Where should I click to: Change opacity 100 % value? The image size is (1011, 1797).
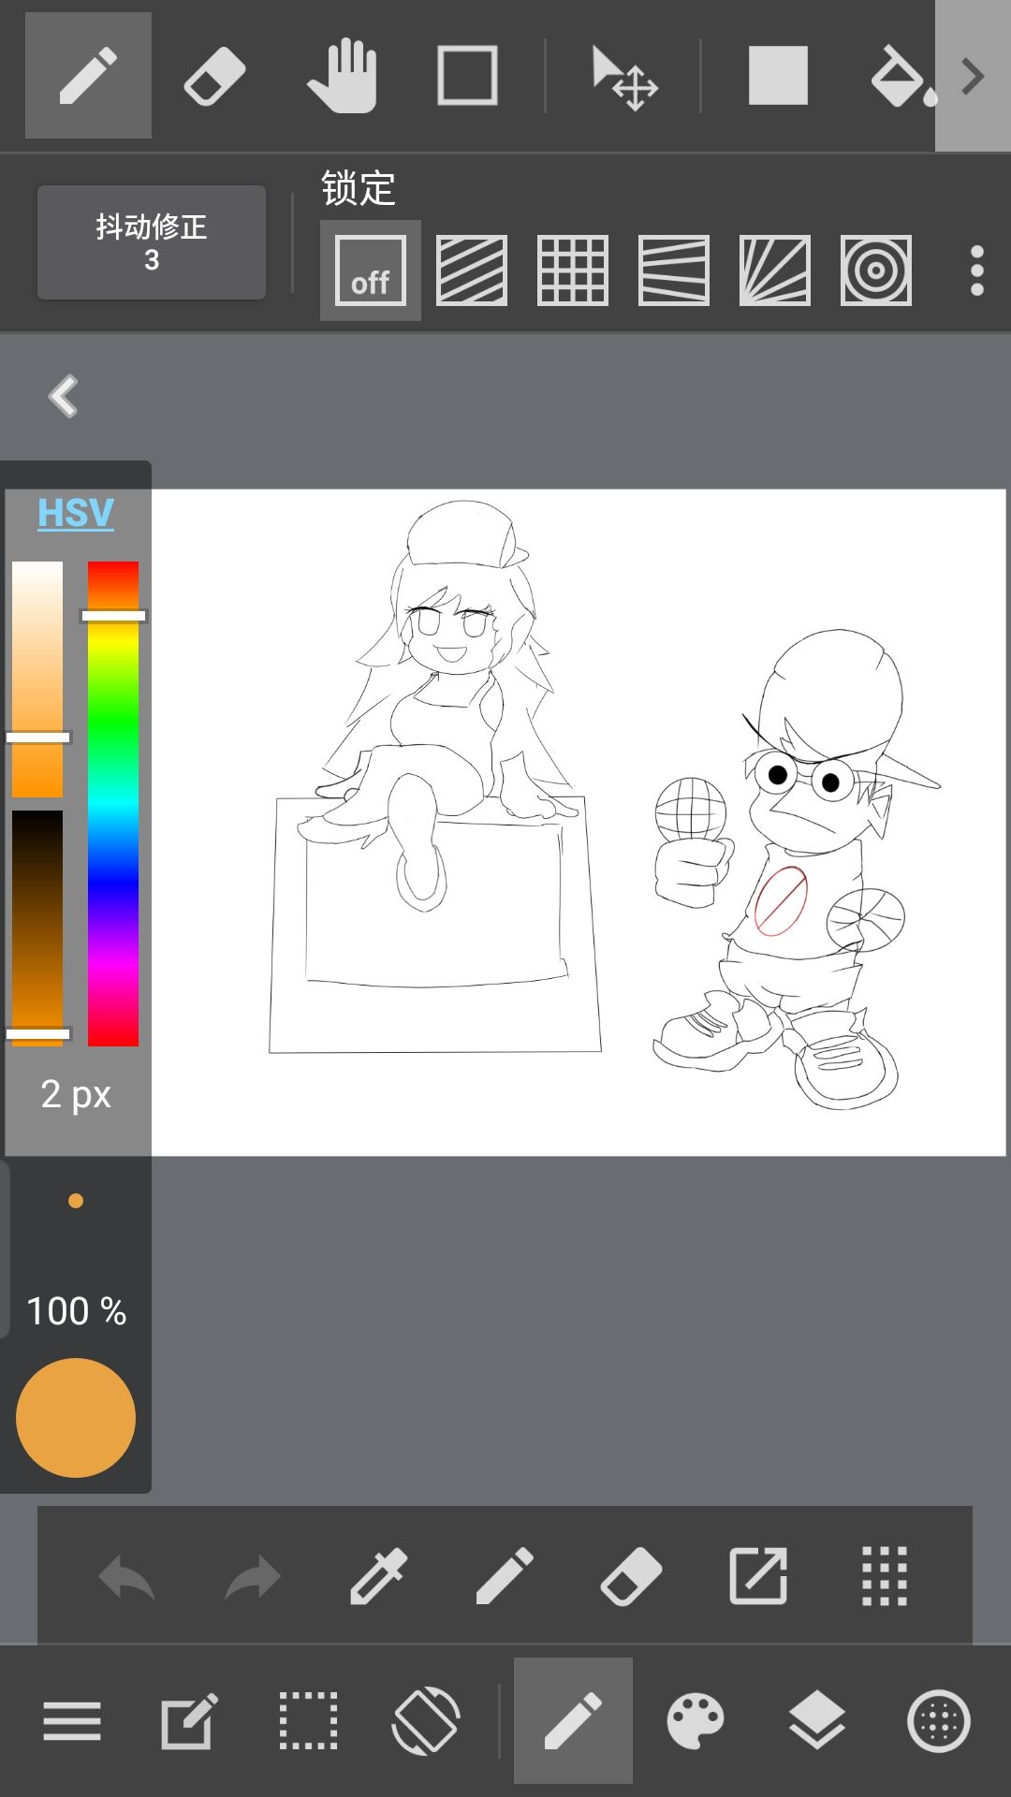tap(76, 1311)
